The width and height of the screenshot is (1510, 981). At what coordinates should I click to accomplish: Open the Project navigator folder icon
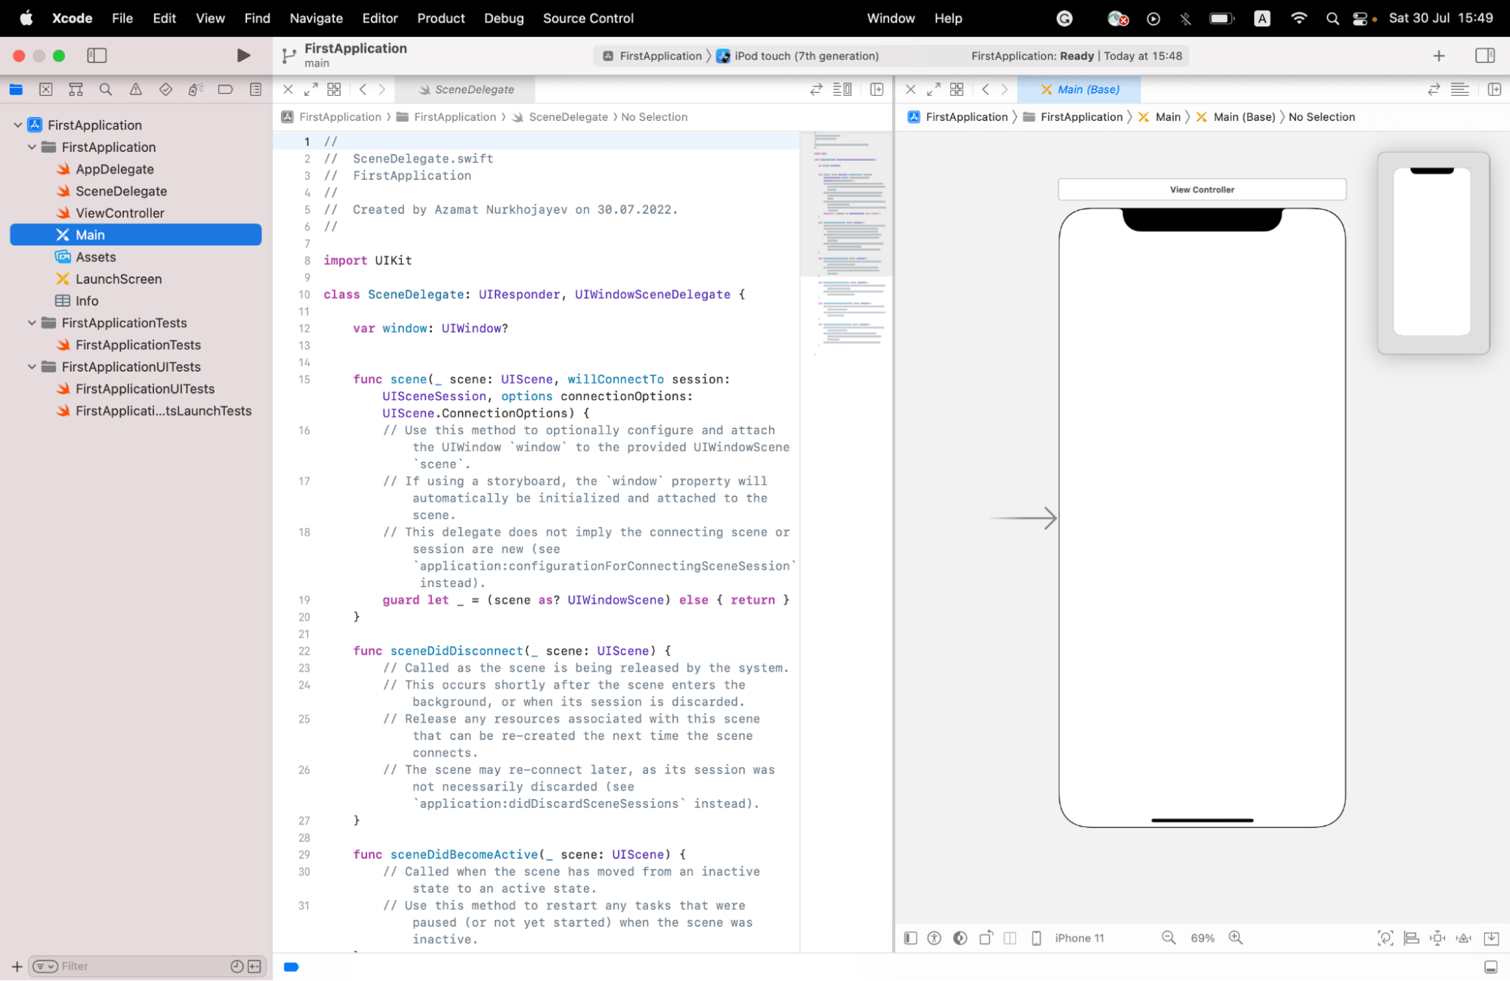(x=16, y=89)
